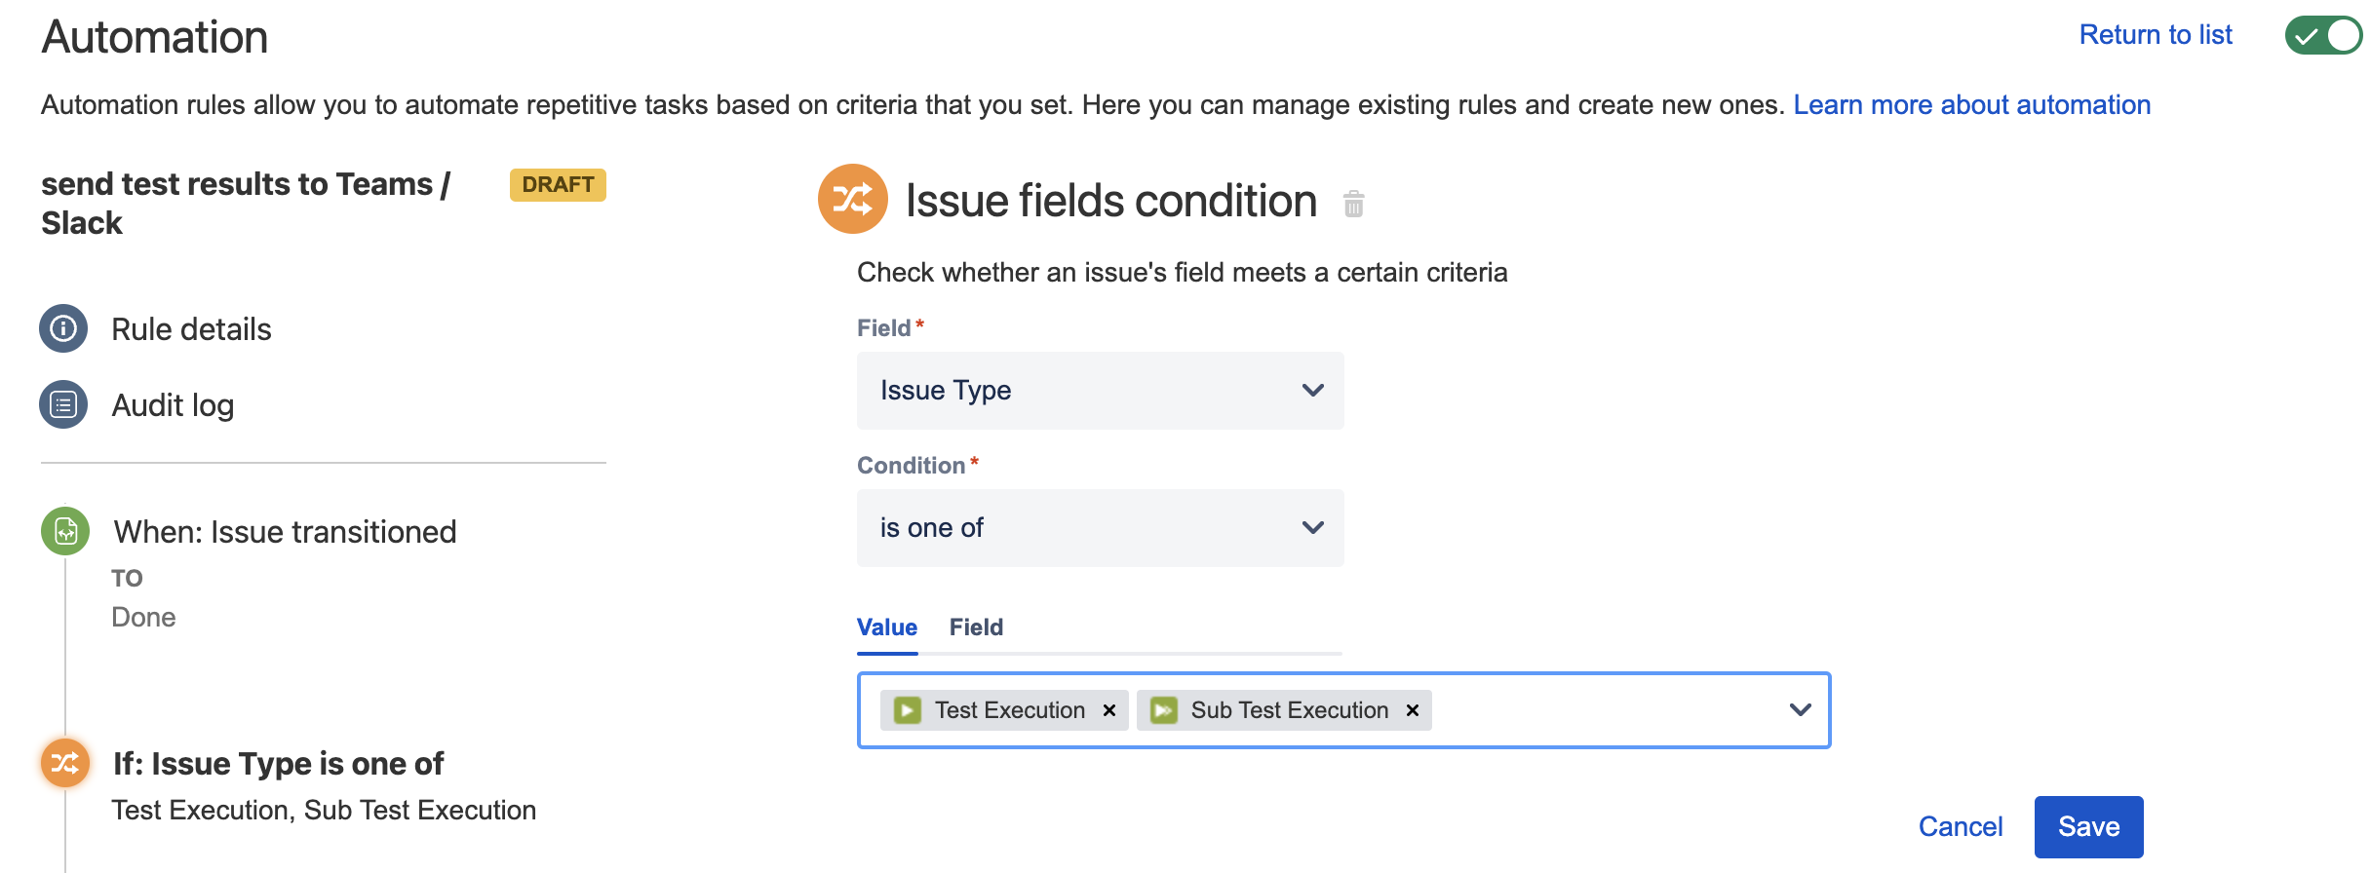Click the trash icon beside Issue fields condition
The width and height of the screenshot is (2371, 873).
pyautogui.click(x=1353, y=204)
